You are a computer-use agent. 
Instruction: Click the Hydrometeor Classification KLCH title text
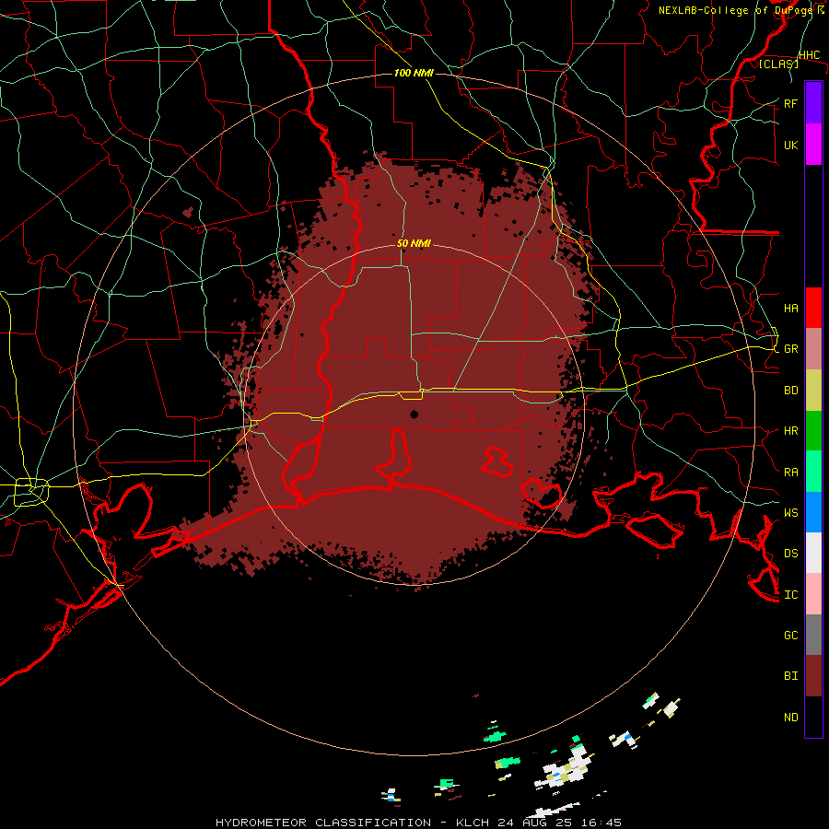coord(418,823)
